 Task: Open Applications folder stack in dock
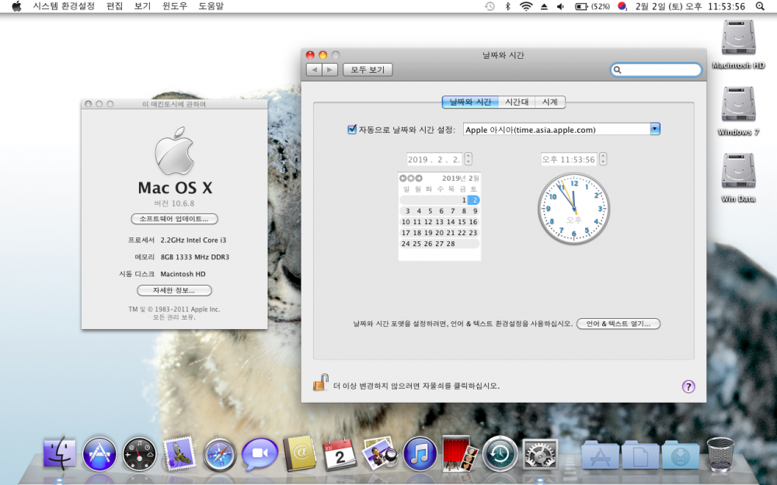[600, 454]
